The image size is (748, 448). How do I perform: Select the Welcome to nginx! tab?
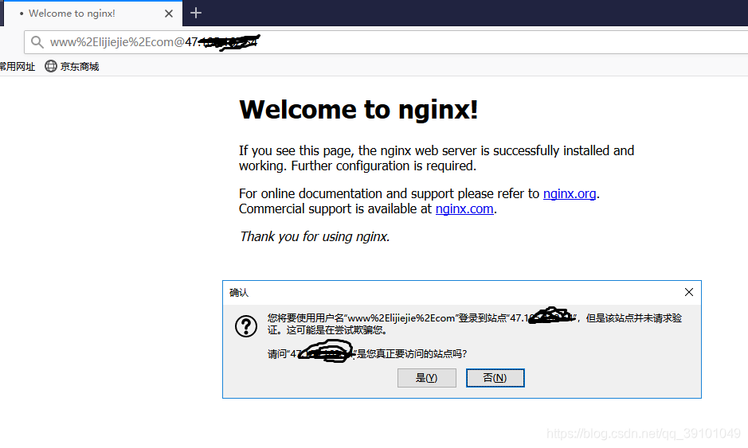[93, 14]
